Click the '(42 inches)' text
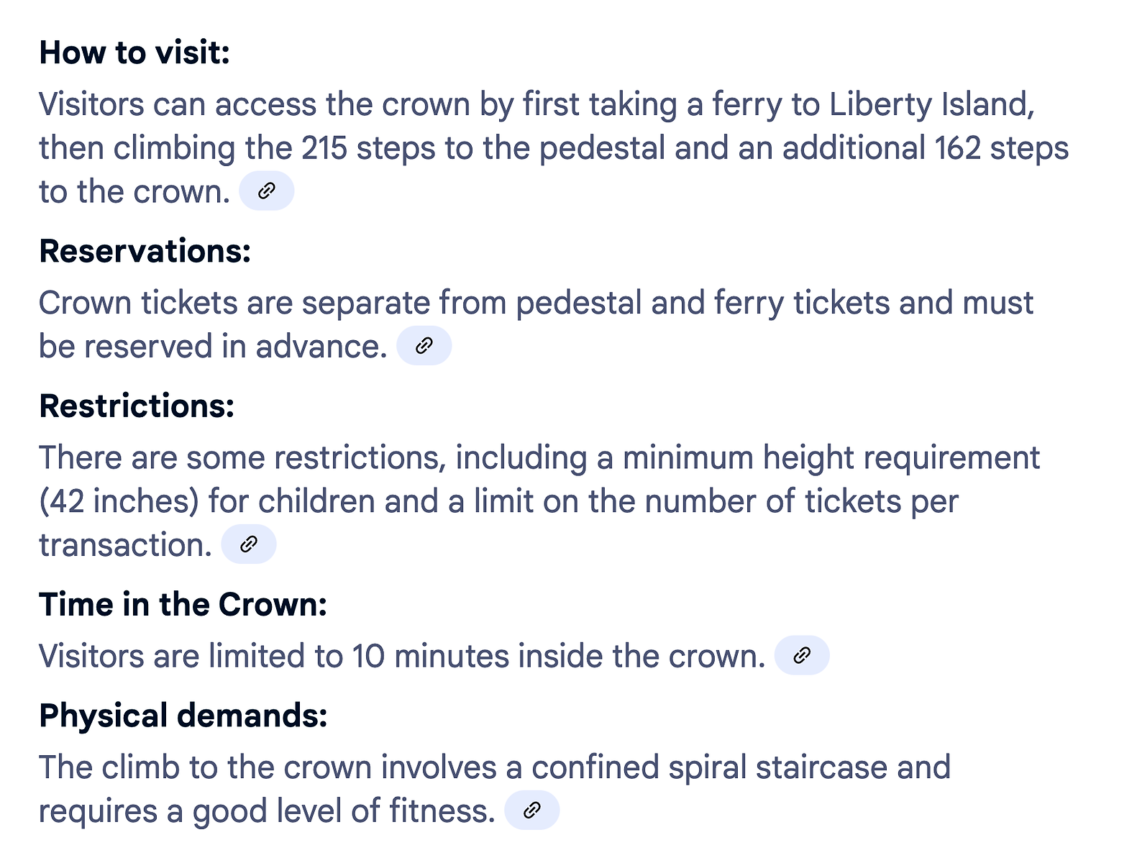The width and height of the screenshot is (1137, 863). click(119, 501)
